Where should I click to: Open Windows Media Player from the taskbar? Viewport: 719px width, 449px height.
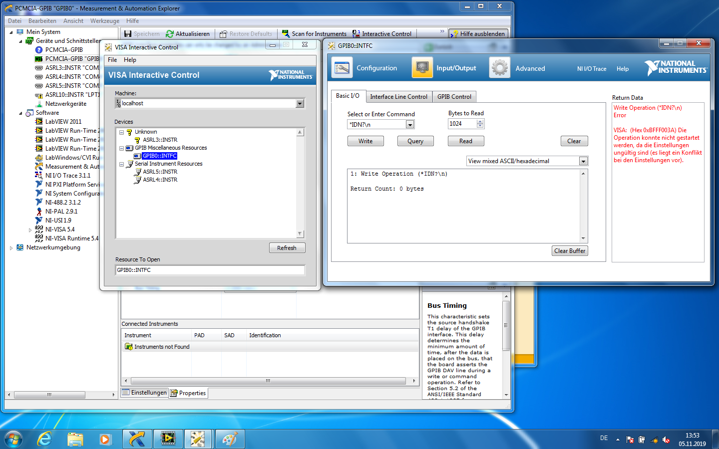coord(105,439)
